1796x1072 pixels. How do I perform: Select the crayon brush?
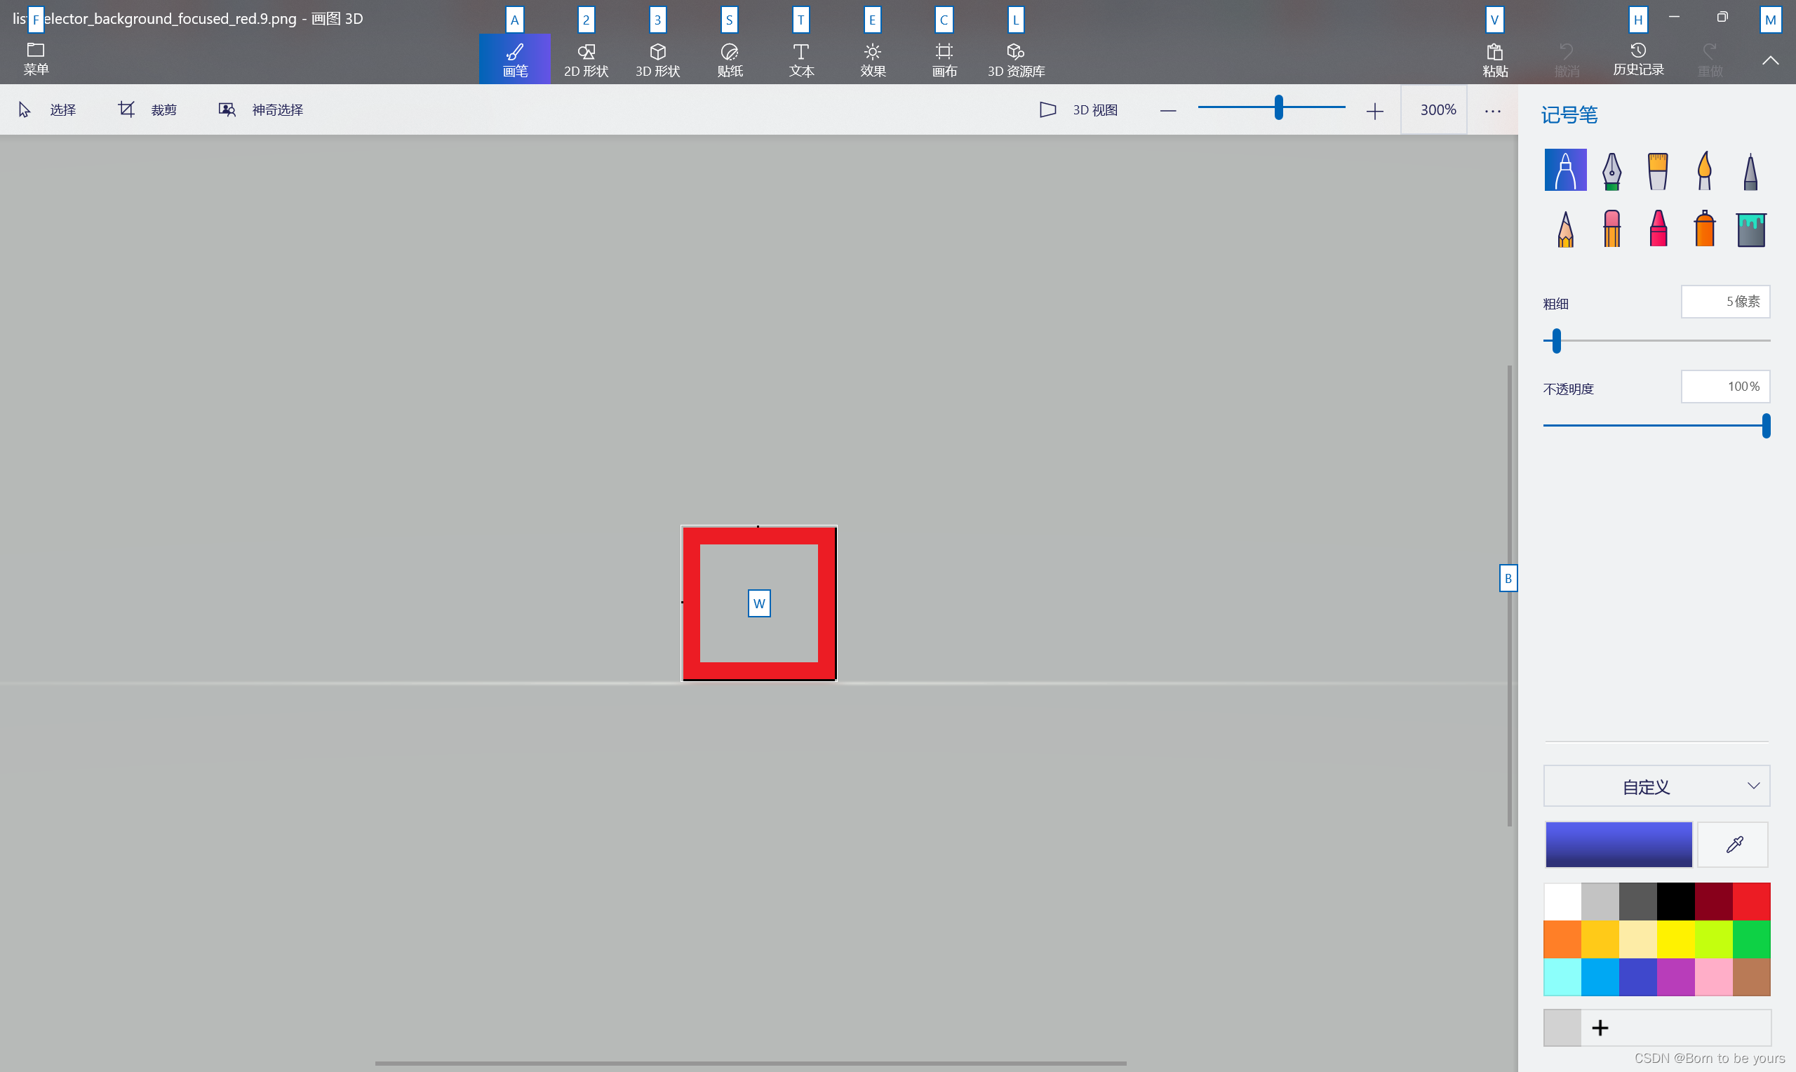click(x=1657, y=229)
